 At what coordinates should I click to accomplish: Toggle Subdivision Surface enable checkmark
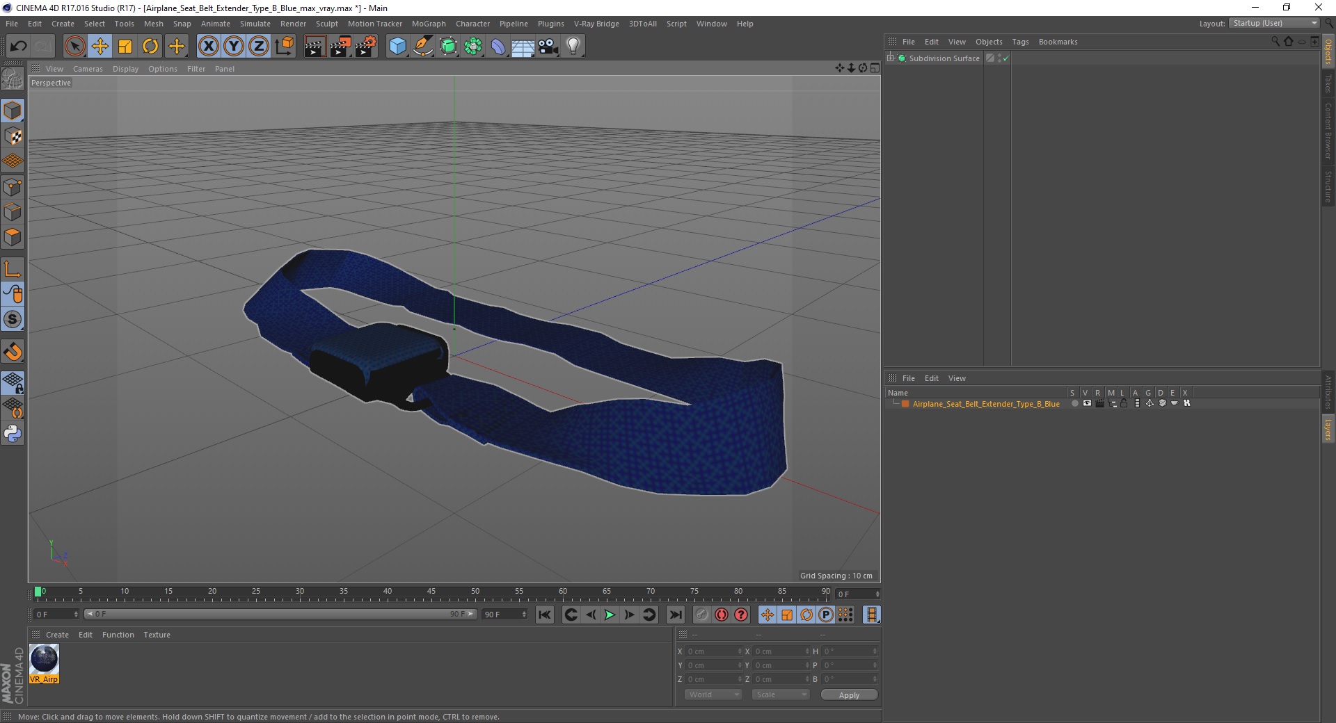point(1005,58)
